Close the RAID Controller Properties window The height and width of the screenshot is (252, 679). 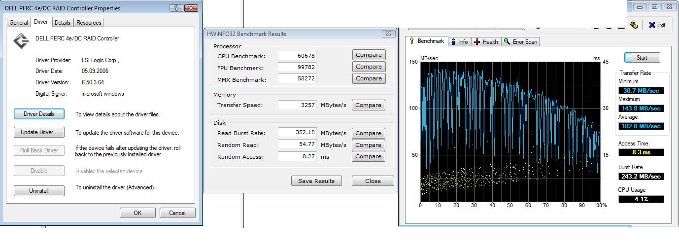click(x=192, y=8)
